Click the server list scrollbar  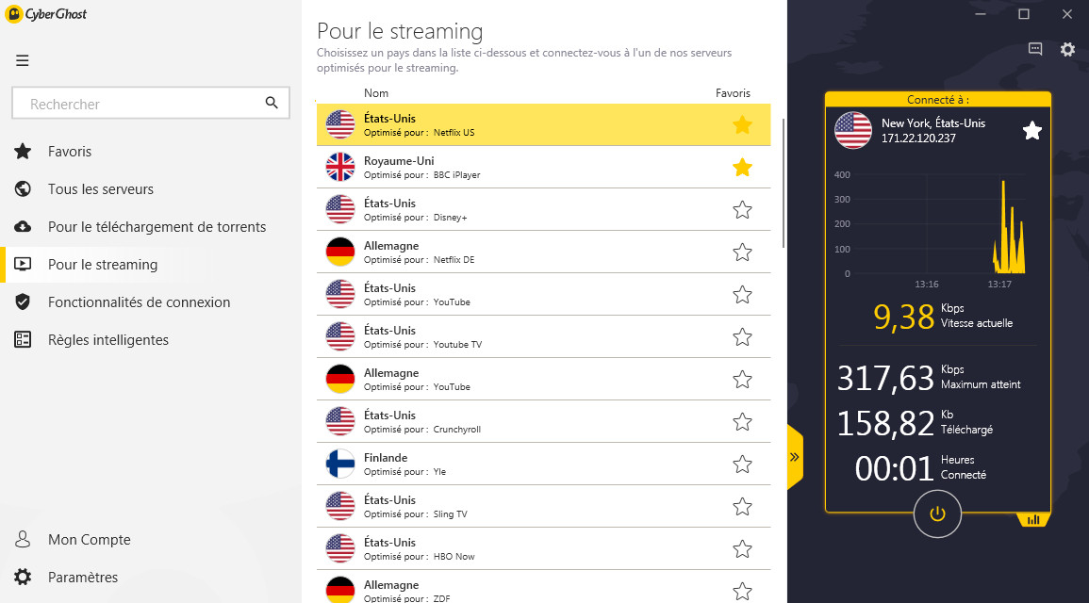coord(784,183)
